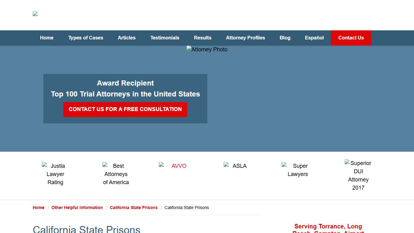Open the Home navigation menu item
The image size is (414, 233).
pos(46,38)
